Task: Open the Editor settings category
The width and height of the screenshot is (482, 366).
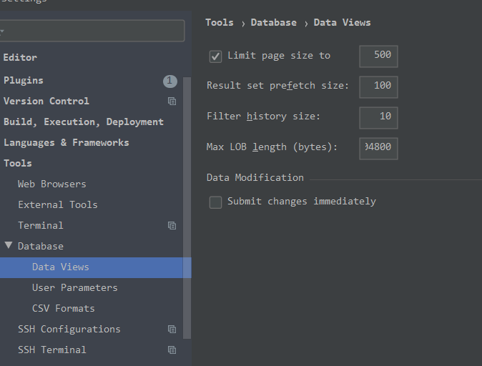Action: pos(20,57)
